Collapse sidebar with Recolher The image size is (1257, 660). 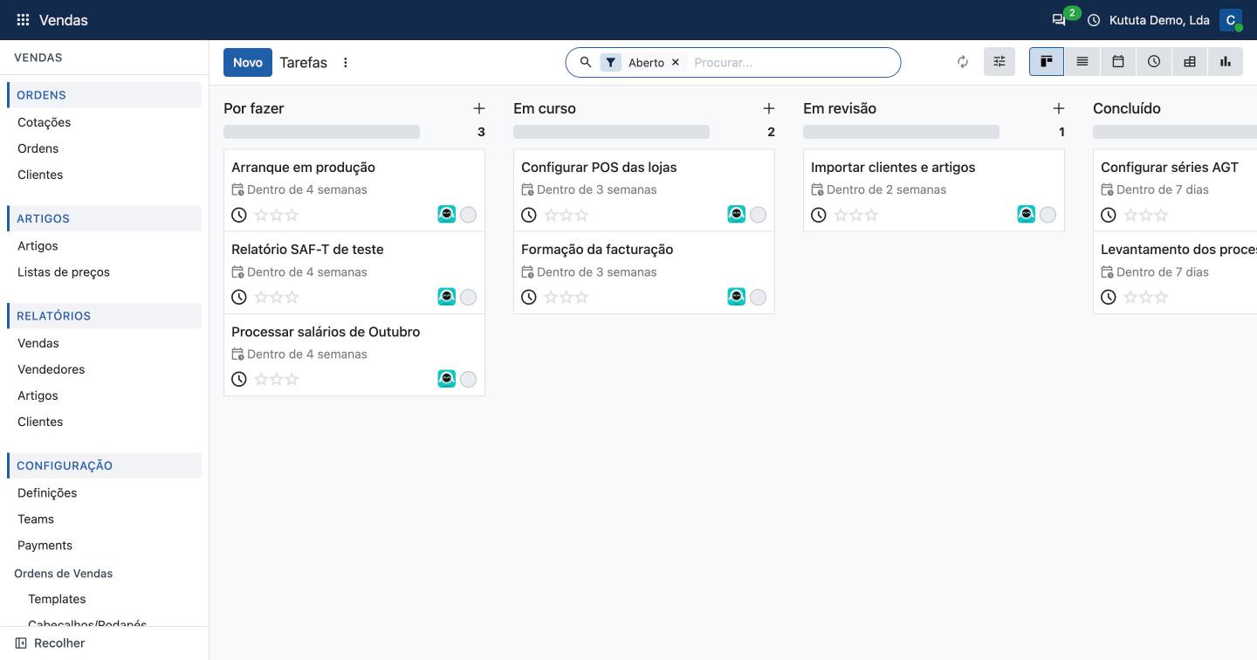(x=50, y=643)
